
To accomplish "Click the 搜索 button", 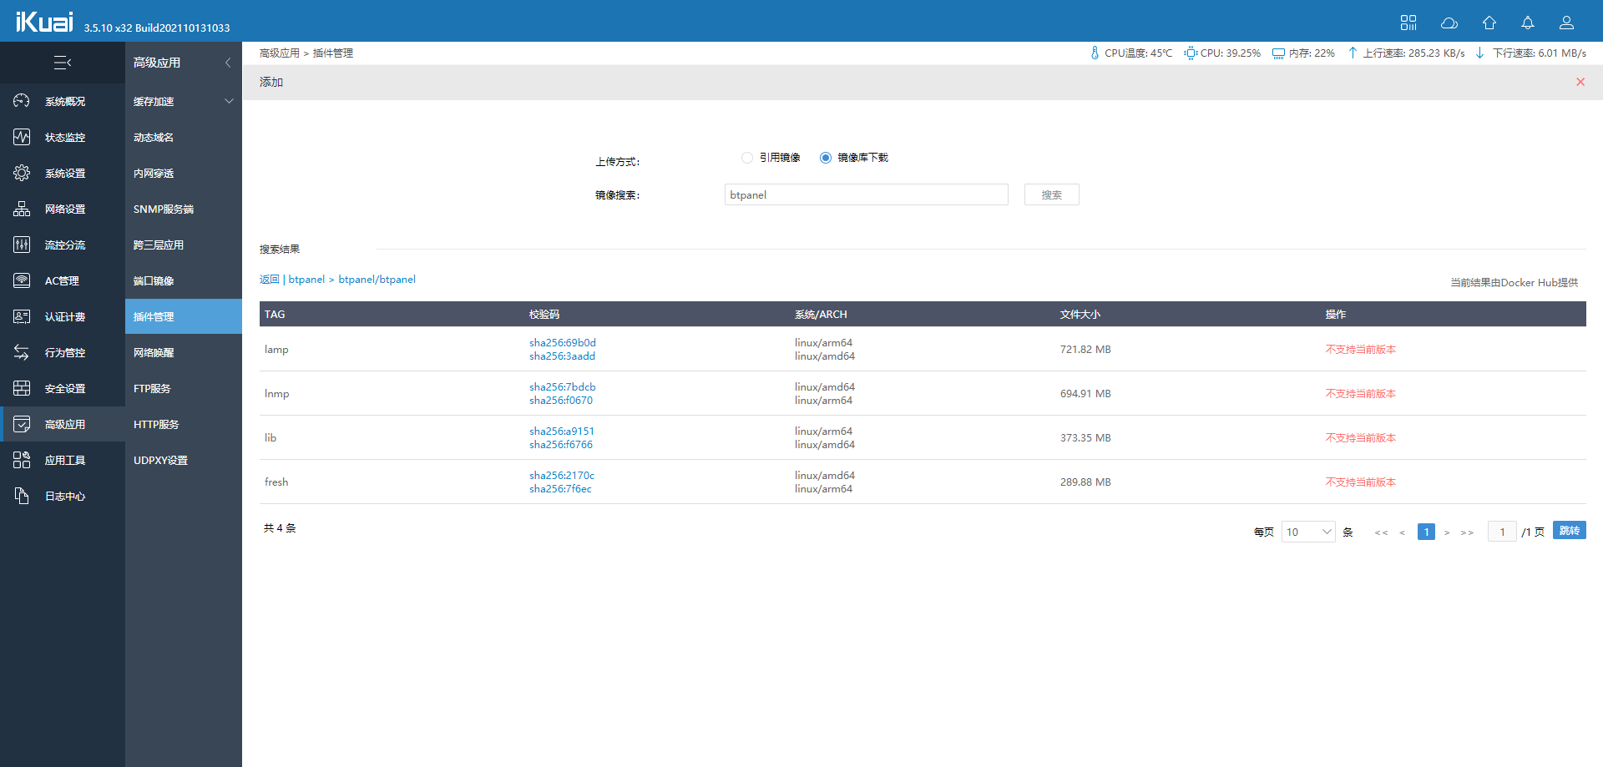I will [x=1051, y=194].
